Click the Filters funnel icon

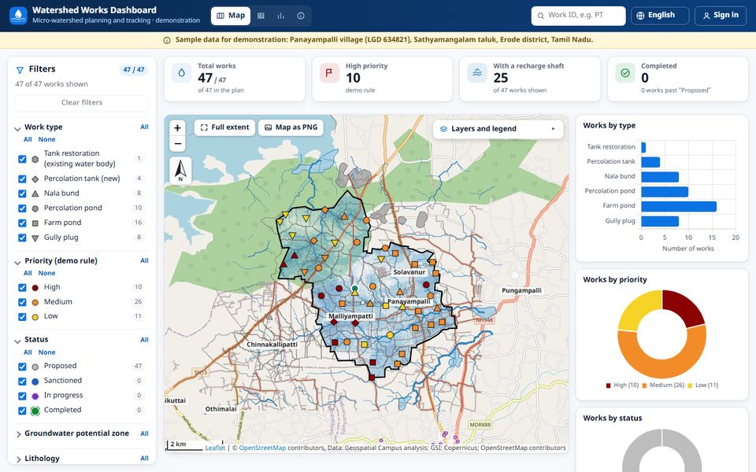coord(20,70)
